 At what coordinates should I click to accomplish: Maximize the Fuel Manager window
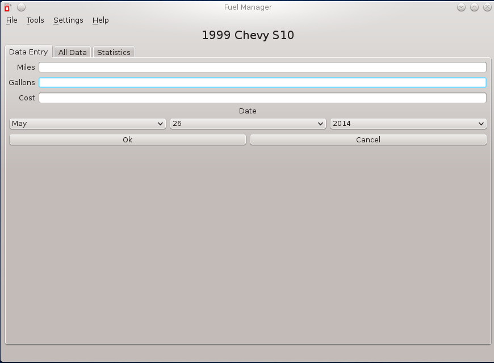(x=474, y=7)
